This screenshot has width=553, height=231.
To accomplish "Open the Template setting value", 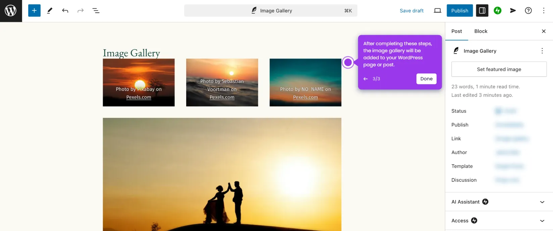I will click(x=509, y=166).
